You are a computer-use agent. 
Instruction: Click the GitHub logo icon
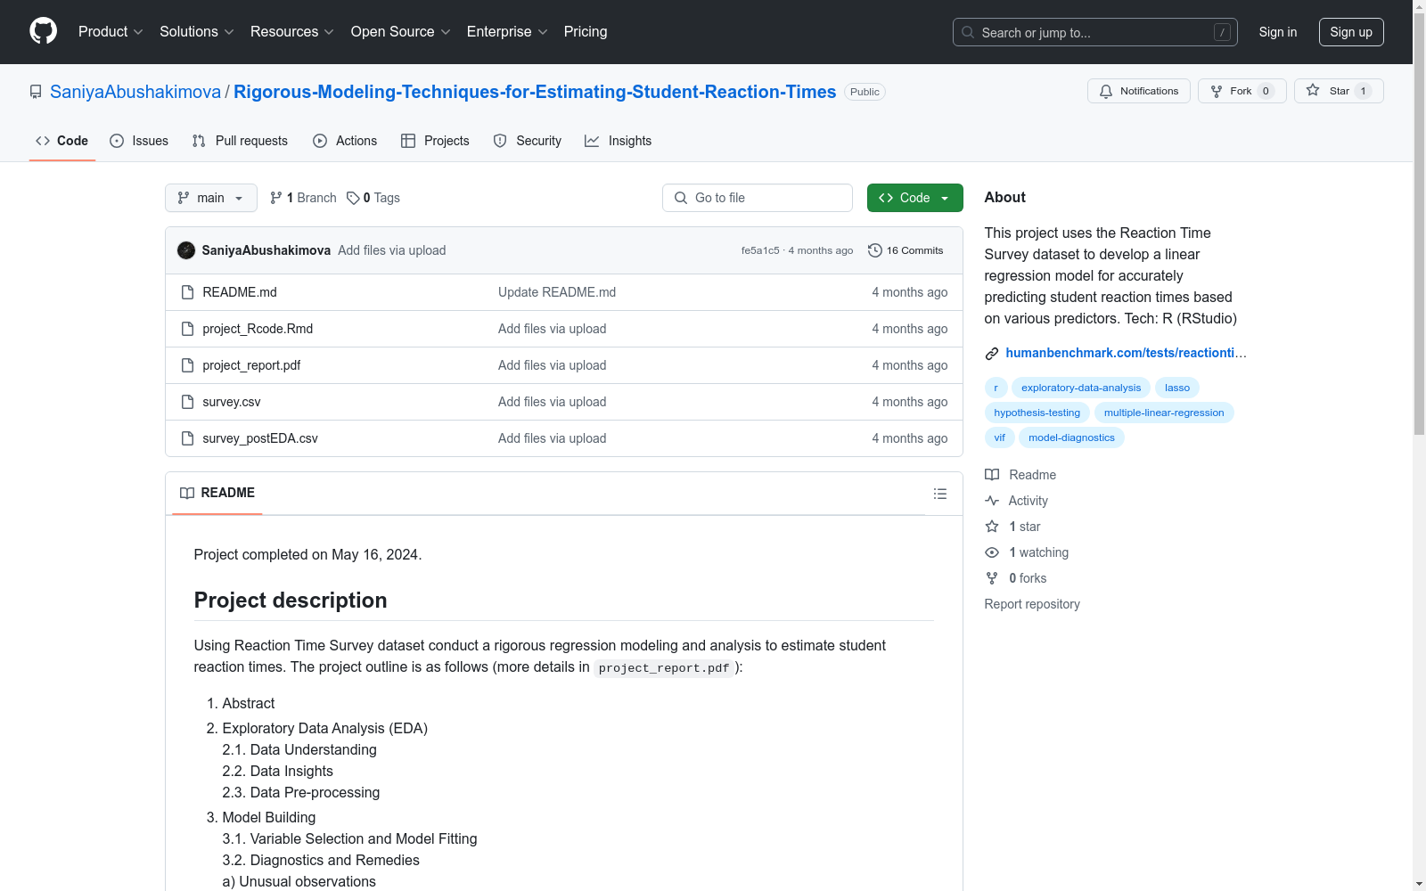(x=43, y=31)
